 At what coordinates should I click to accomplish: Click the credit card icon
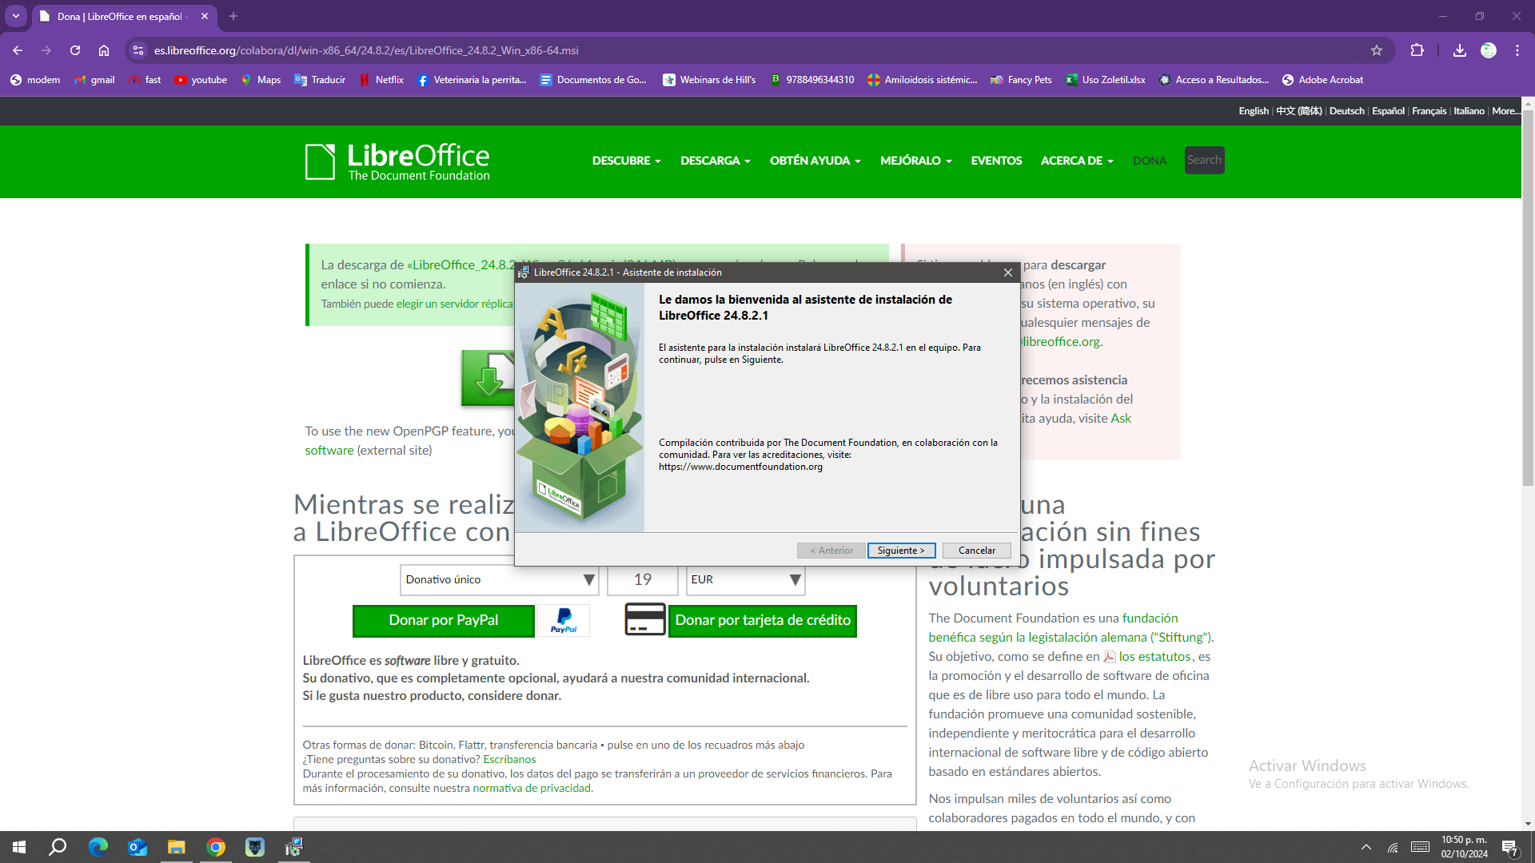click(x=645, y=619)
